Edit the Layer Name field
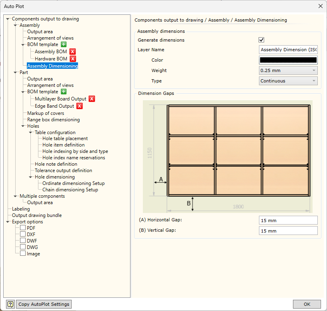The width and height of the screenshot is (327, 311). click(x=288, y=50)
